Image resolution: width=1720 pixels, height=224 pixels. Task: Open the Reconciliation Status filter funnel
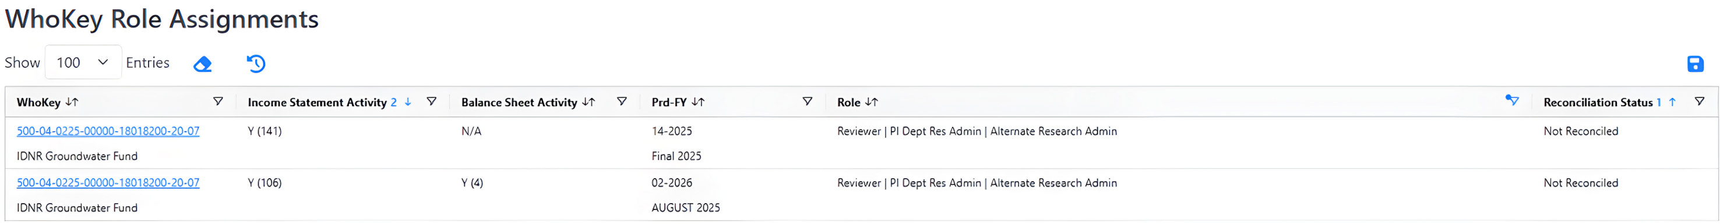pyautogui.click(x=1699, y=102)
